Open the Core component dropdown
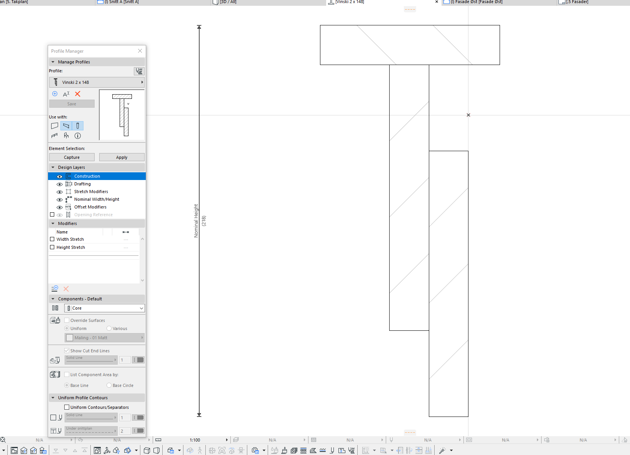This screenshot has height=455, width=630. [104, 308]
